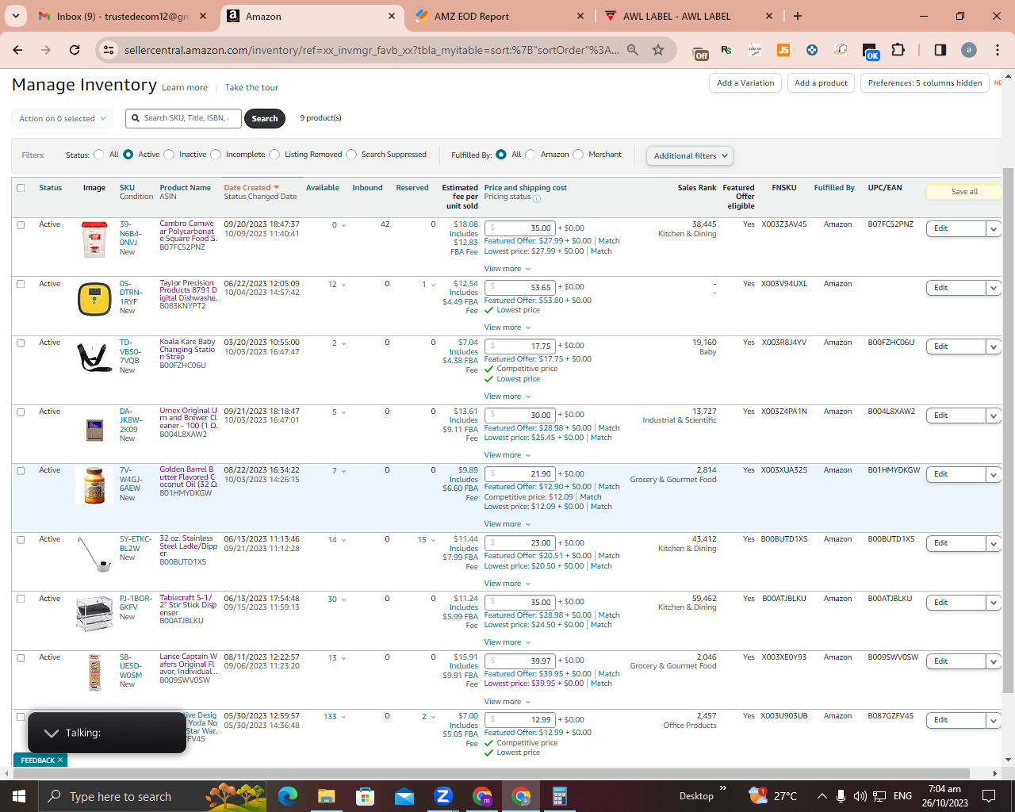This screenshot has height=812, width=1015.
Task: Switch to the Inbox Gmail tab
Action: coord(123,16)
